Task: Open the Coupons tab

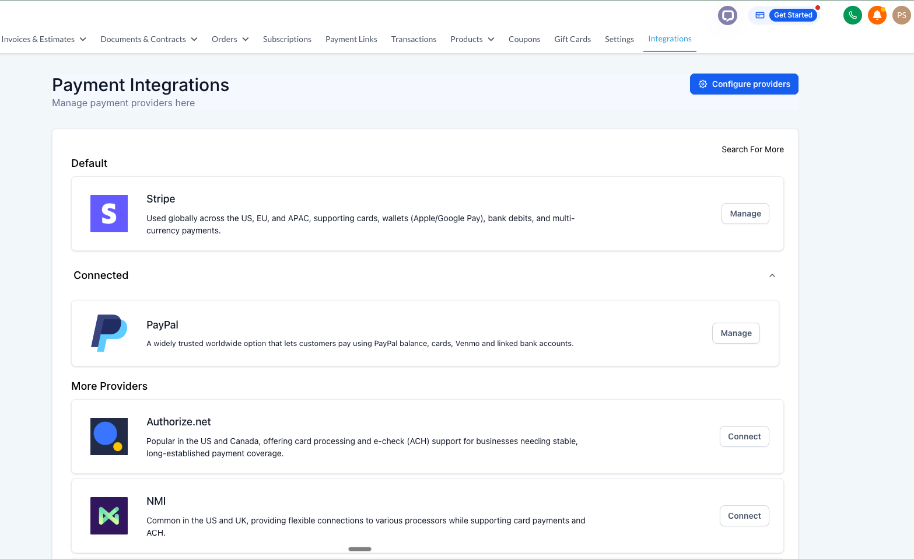Action: (524, 39)
